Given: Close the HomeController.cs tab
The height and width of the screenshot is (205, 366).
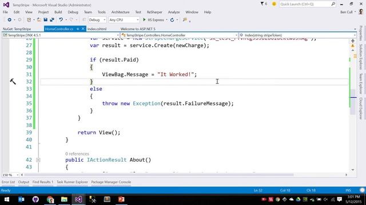Looking at the screenshot, I should tap(83, 29).
